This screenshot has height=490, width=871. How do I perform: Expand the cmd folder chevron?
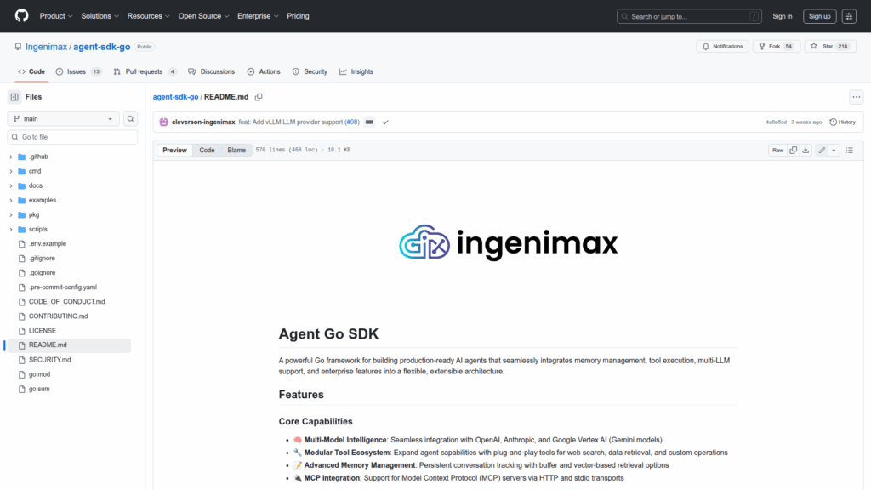coord(10,171)
